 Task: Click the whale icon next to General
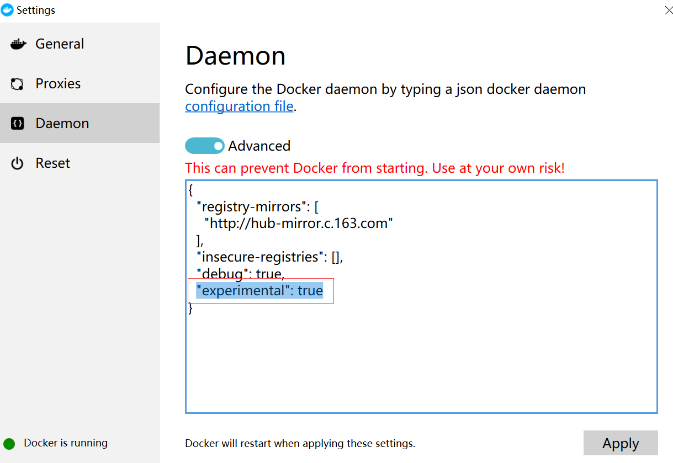(x=18, y=44)
